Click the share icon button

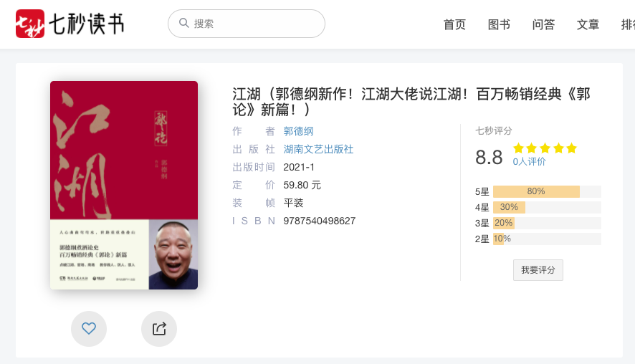tap(159, 328)
